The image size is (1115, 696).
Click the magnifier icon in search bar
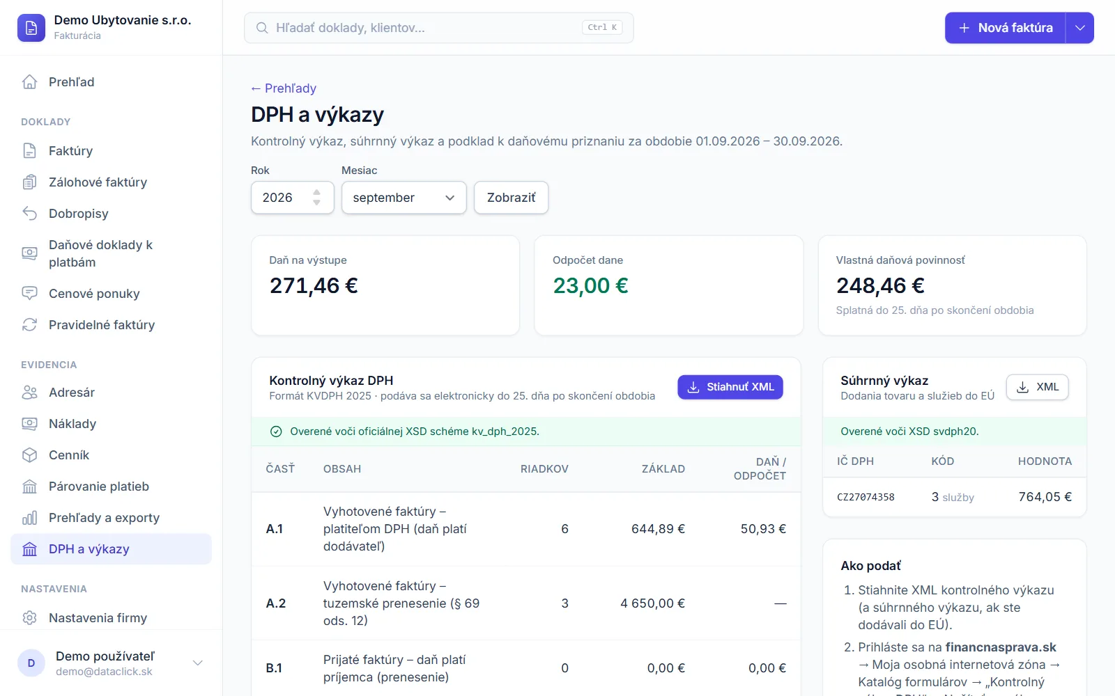[262, 28]
